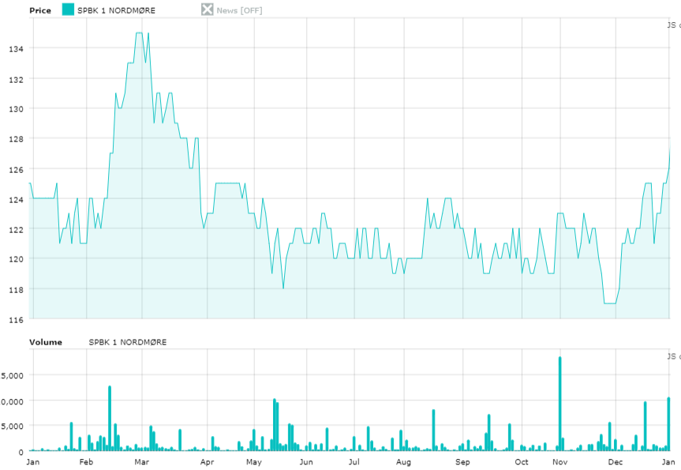Click the 132 price axis label

coord(16,79)
